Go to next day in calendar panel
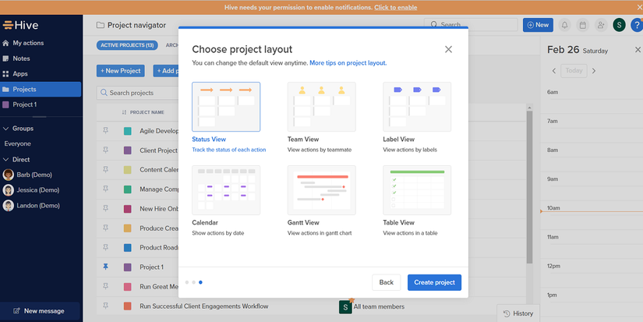The width and height of the screenshot is (643, 322). pyautogui.click(x=594, y=70)
